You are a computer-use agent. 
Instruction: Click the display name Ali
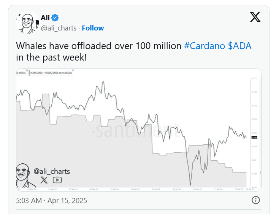click(45, 18)
